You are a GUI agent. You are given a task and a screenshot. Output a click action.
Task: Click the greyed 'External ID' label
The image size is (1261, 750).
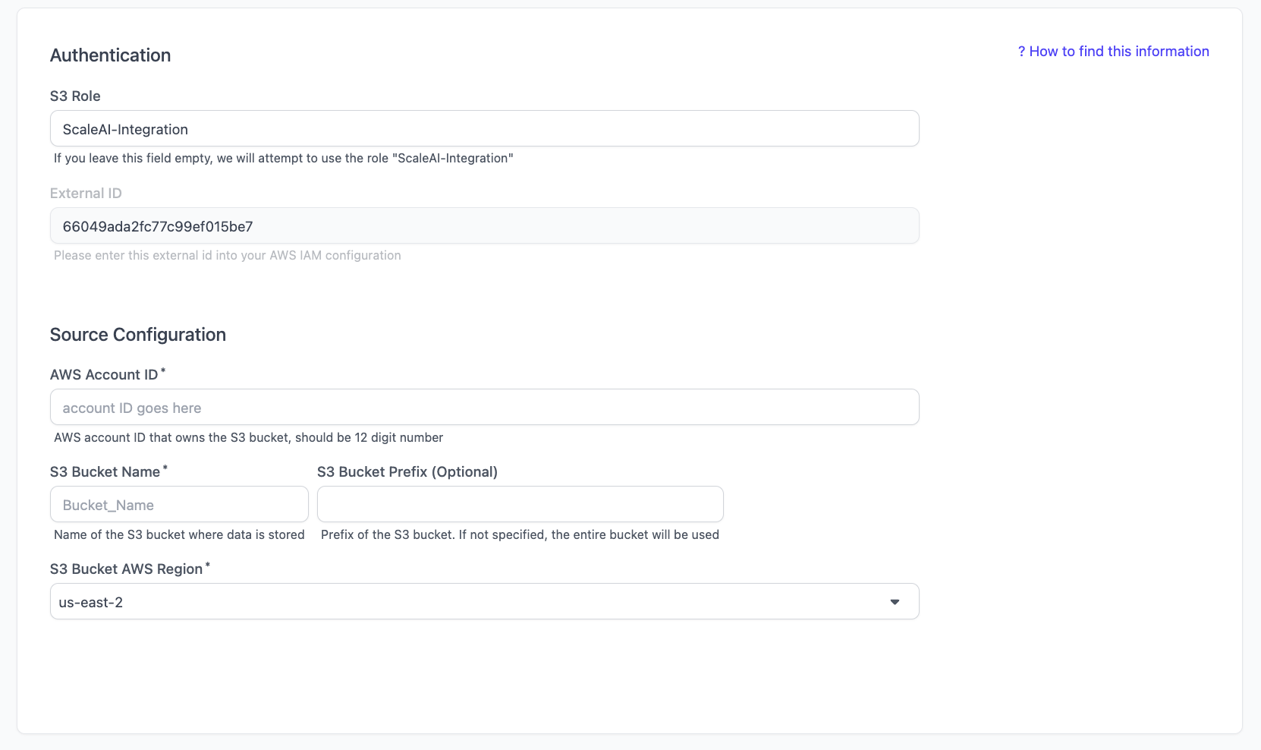[86, 194]
